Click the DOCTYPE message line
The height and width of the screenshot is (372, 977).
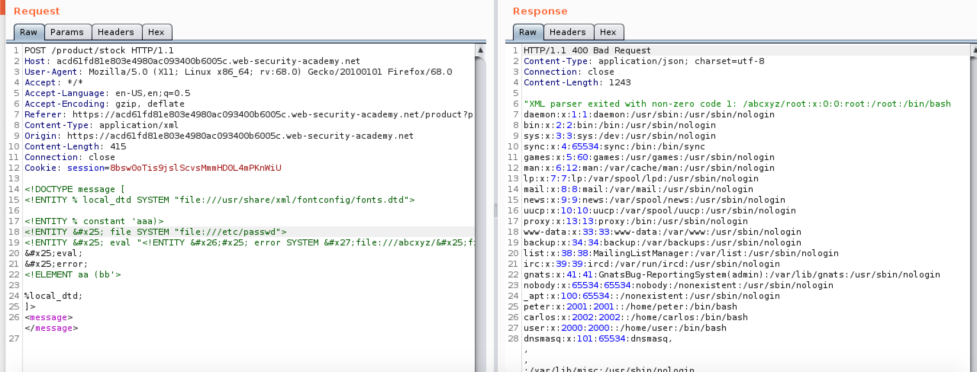75,189
